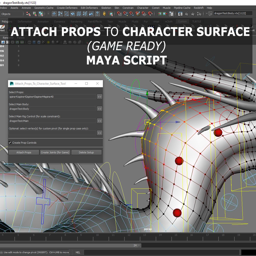Toggle deformations selection mask icon
The image size is (256, 256).
point(79,14)
